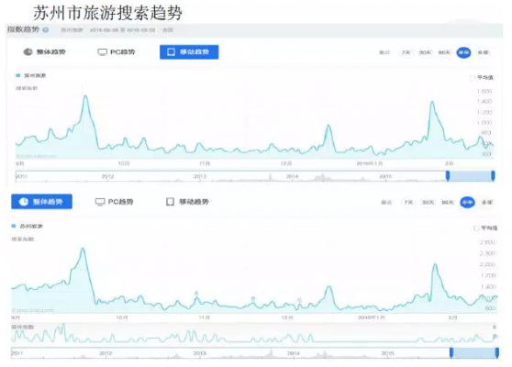This screenshot has height=367, width=512.
Task: Click the left handle of upper timeline slider
Action: 448,175
